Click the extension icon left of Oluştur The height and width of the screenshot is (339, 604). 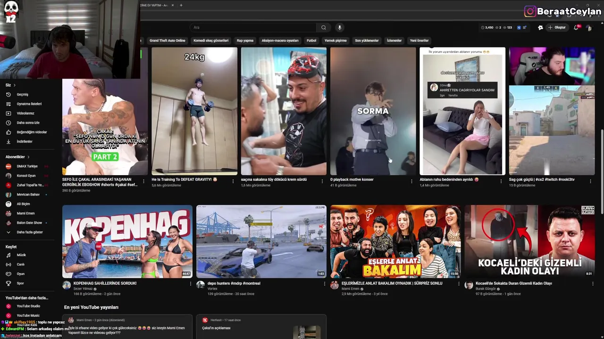540,27
